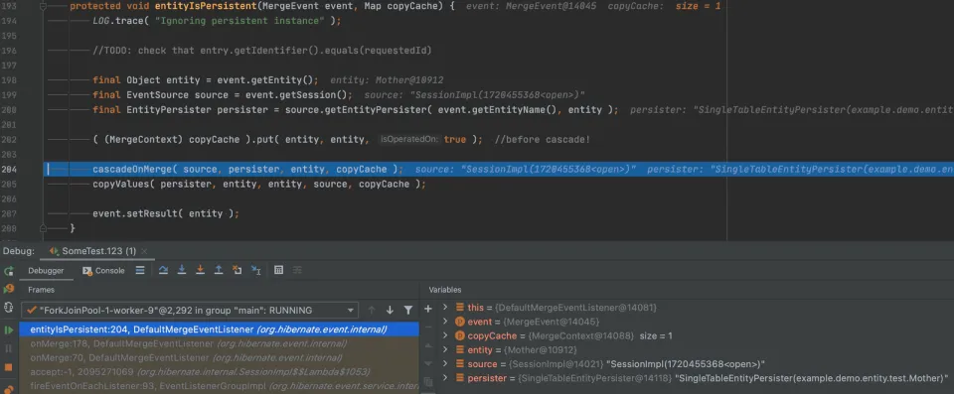Click the cascadeOnMerge call on line 204
The image size is (954, 394).
(247, 169)
